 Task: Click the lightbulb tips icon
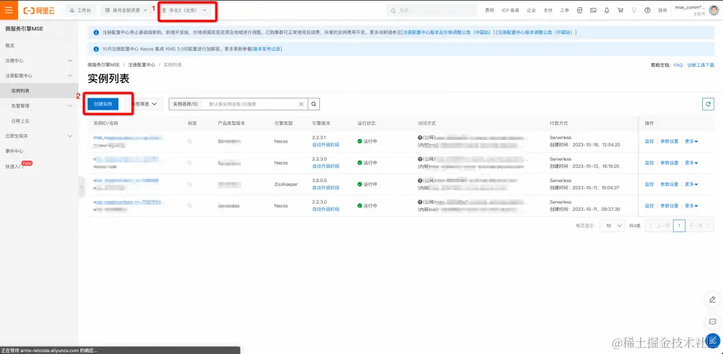(x=634, y=10)
